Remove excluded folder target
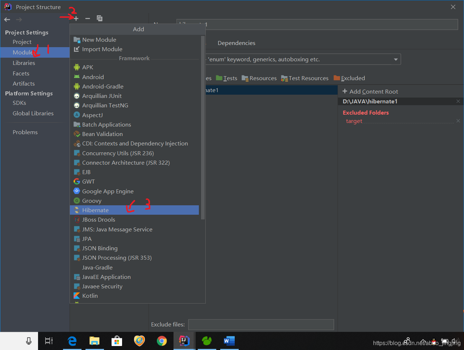 coord(458,121)
